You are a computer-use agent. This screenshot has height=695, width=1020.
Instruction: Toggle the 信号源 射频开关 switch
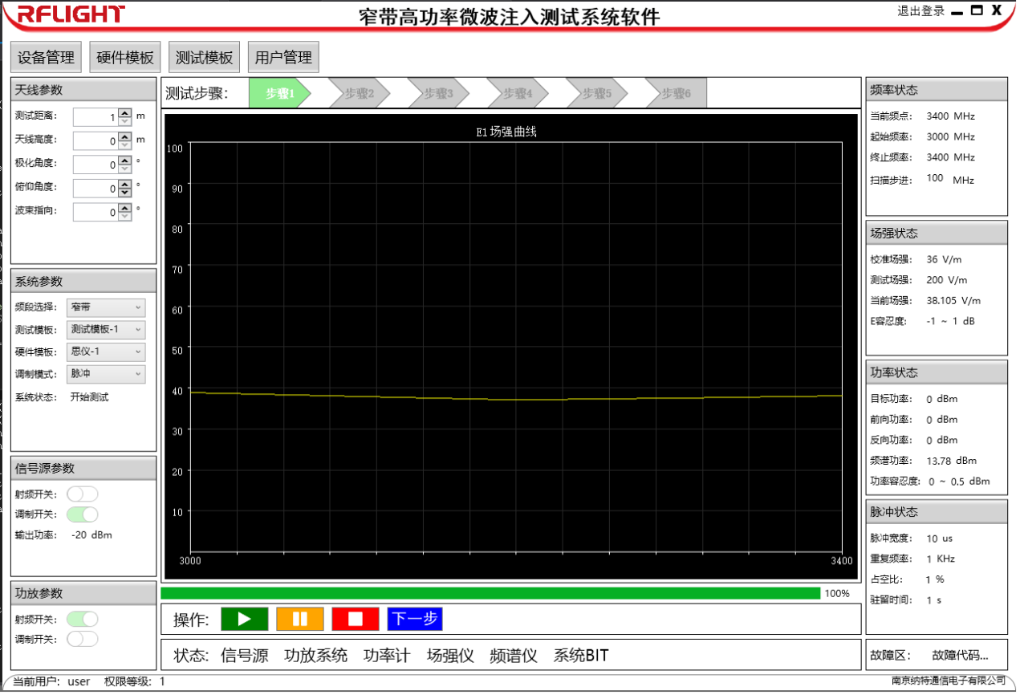click(82, 494)
